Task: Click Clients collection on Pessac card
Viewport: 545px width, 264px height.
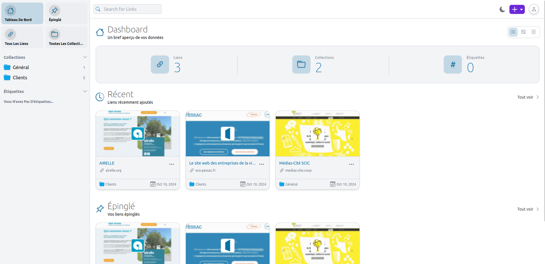Action: (x=198, y=184)
